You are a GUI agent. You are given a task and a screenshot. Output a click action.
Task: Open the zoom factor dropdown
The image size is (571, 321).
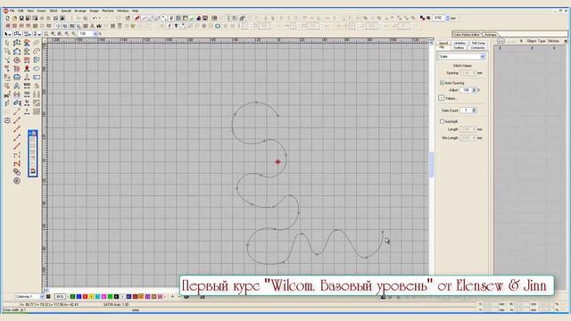(95, 34)
